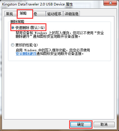Close the properties window with X
Image resolution: width=119 pixels, height=131 pixels.
coord(110,3)
